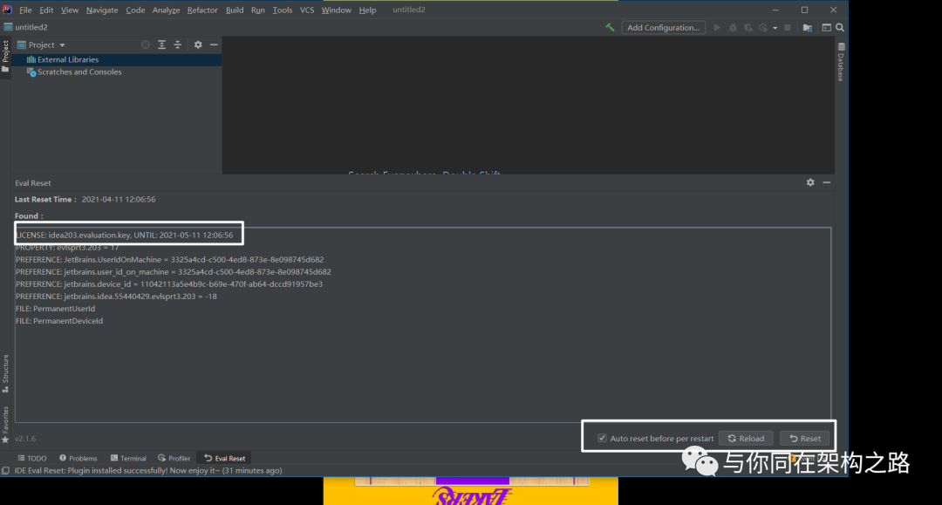942x505 pixels.
Task: Select the Eval Reset tool window tab
Action: click(x=225, y=458)
